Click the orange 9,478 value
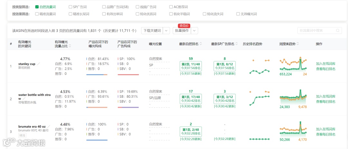This screenshot has width=348, height=149. [303, 107]
